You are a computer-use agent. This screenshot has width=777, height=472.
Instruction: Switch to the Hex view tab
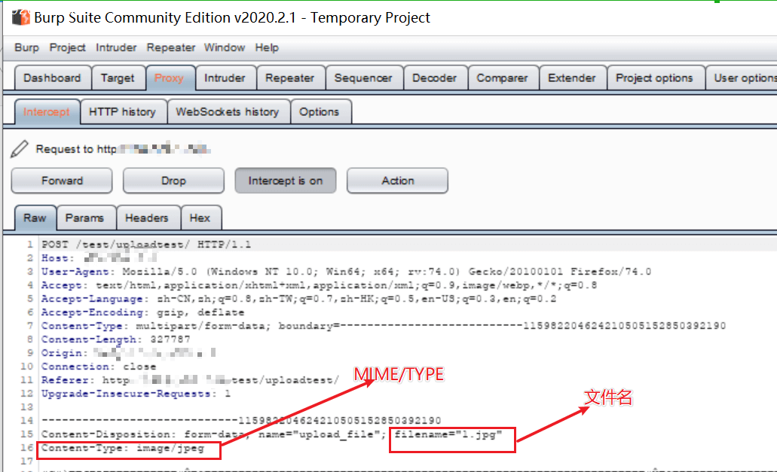pos(200,218)
